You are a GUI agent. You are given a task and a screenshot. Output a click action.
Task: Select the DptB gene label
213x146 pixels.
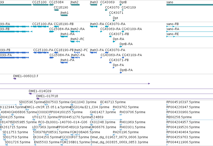click(123, 2)
